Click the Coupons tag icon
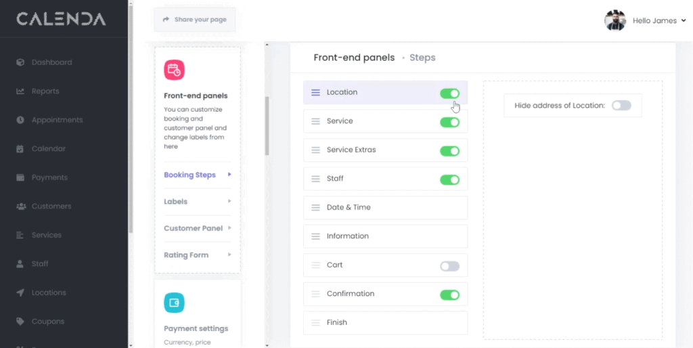This screenshot has height=348, width=693. pyautogui.click(x=20, y=322)
